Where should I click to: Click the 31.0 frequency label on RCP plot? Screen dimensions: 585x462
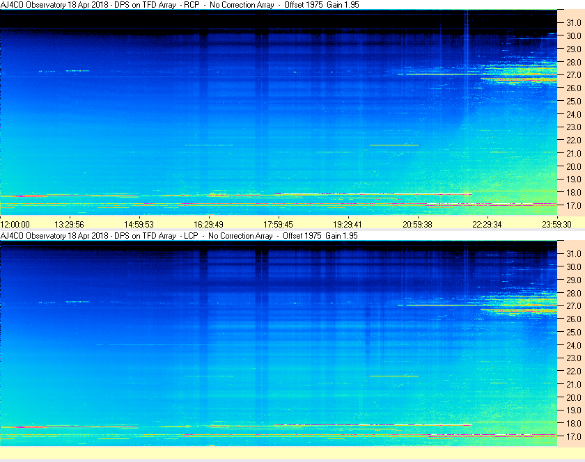coord(574,23)
